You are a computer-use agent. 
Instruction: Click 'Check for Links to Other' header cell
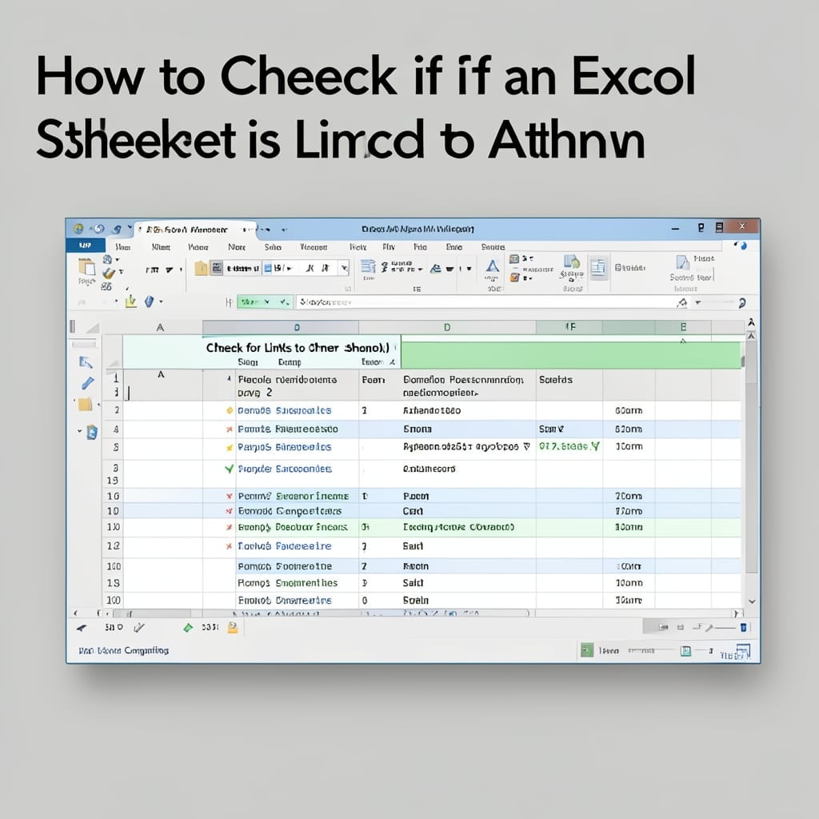[x=298, y=348]
